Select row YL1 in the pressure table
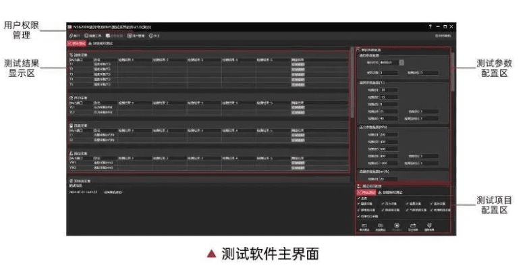The width and height of the screenshot is (525, 270). pyautogui.click(x=209, y=107)
